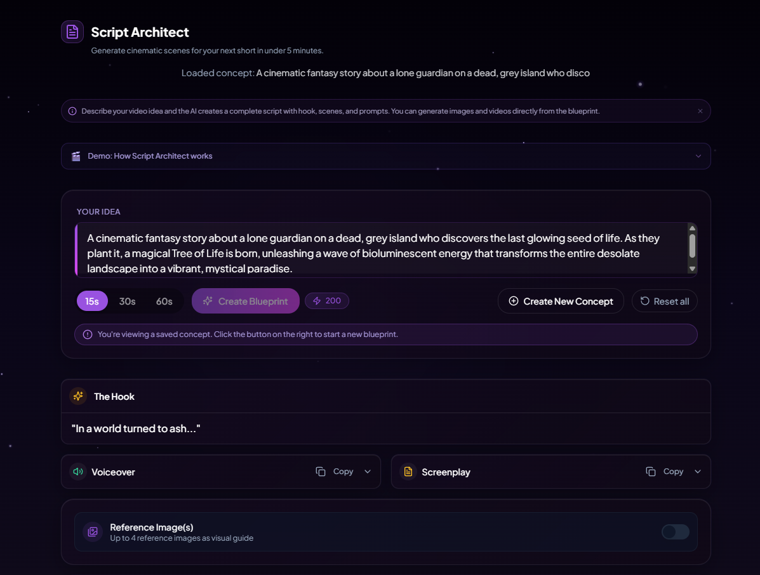Expand the Screenplay panel chevron
The image size is (760, 575).
coord(698,472)
